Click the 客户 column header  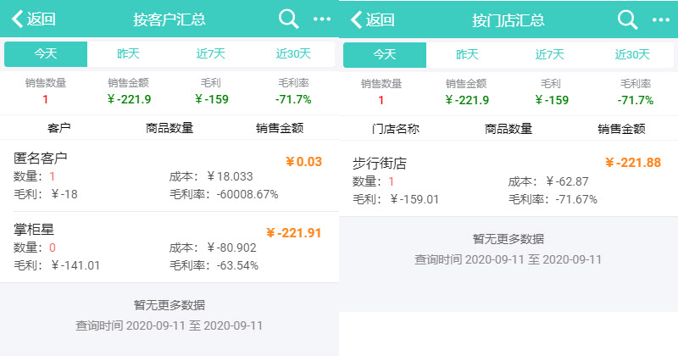(59, 128)
